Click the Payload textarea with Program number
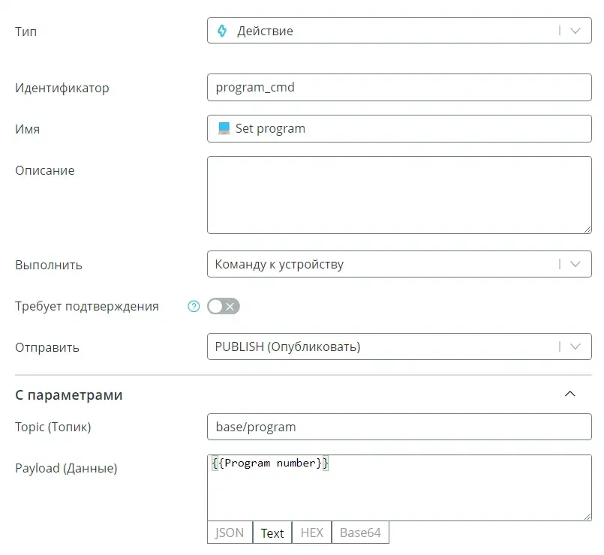Viewport: 604px width, 555px height. pos(399,487)
